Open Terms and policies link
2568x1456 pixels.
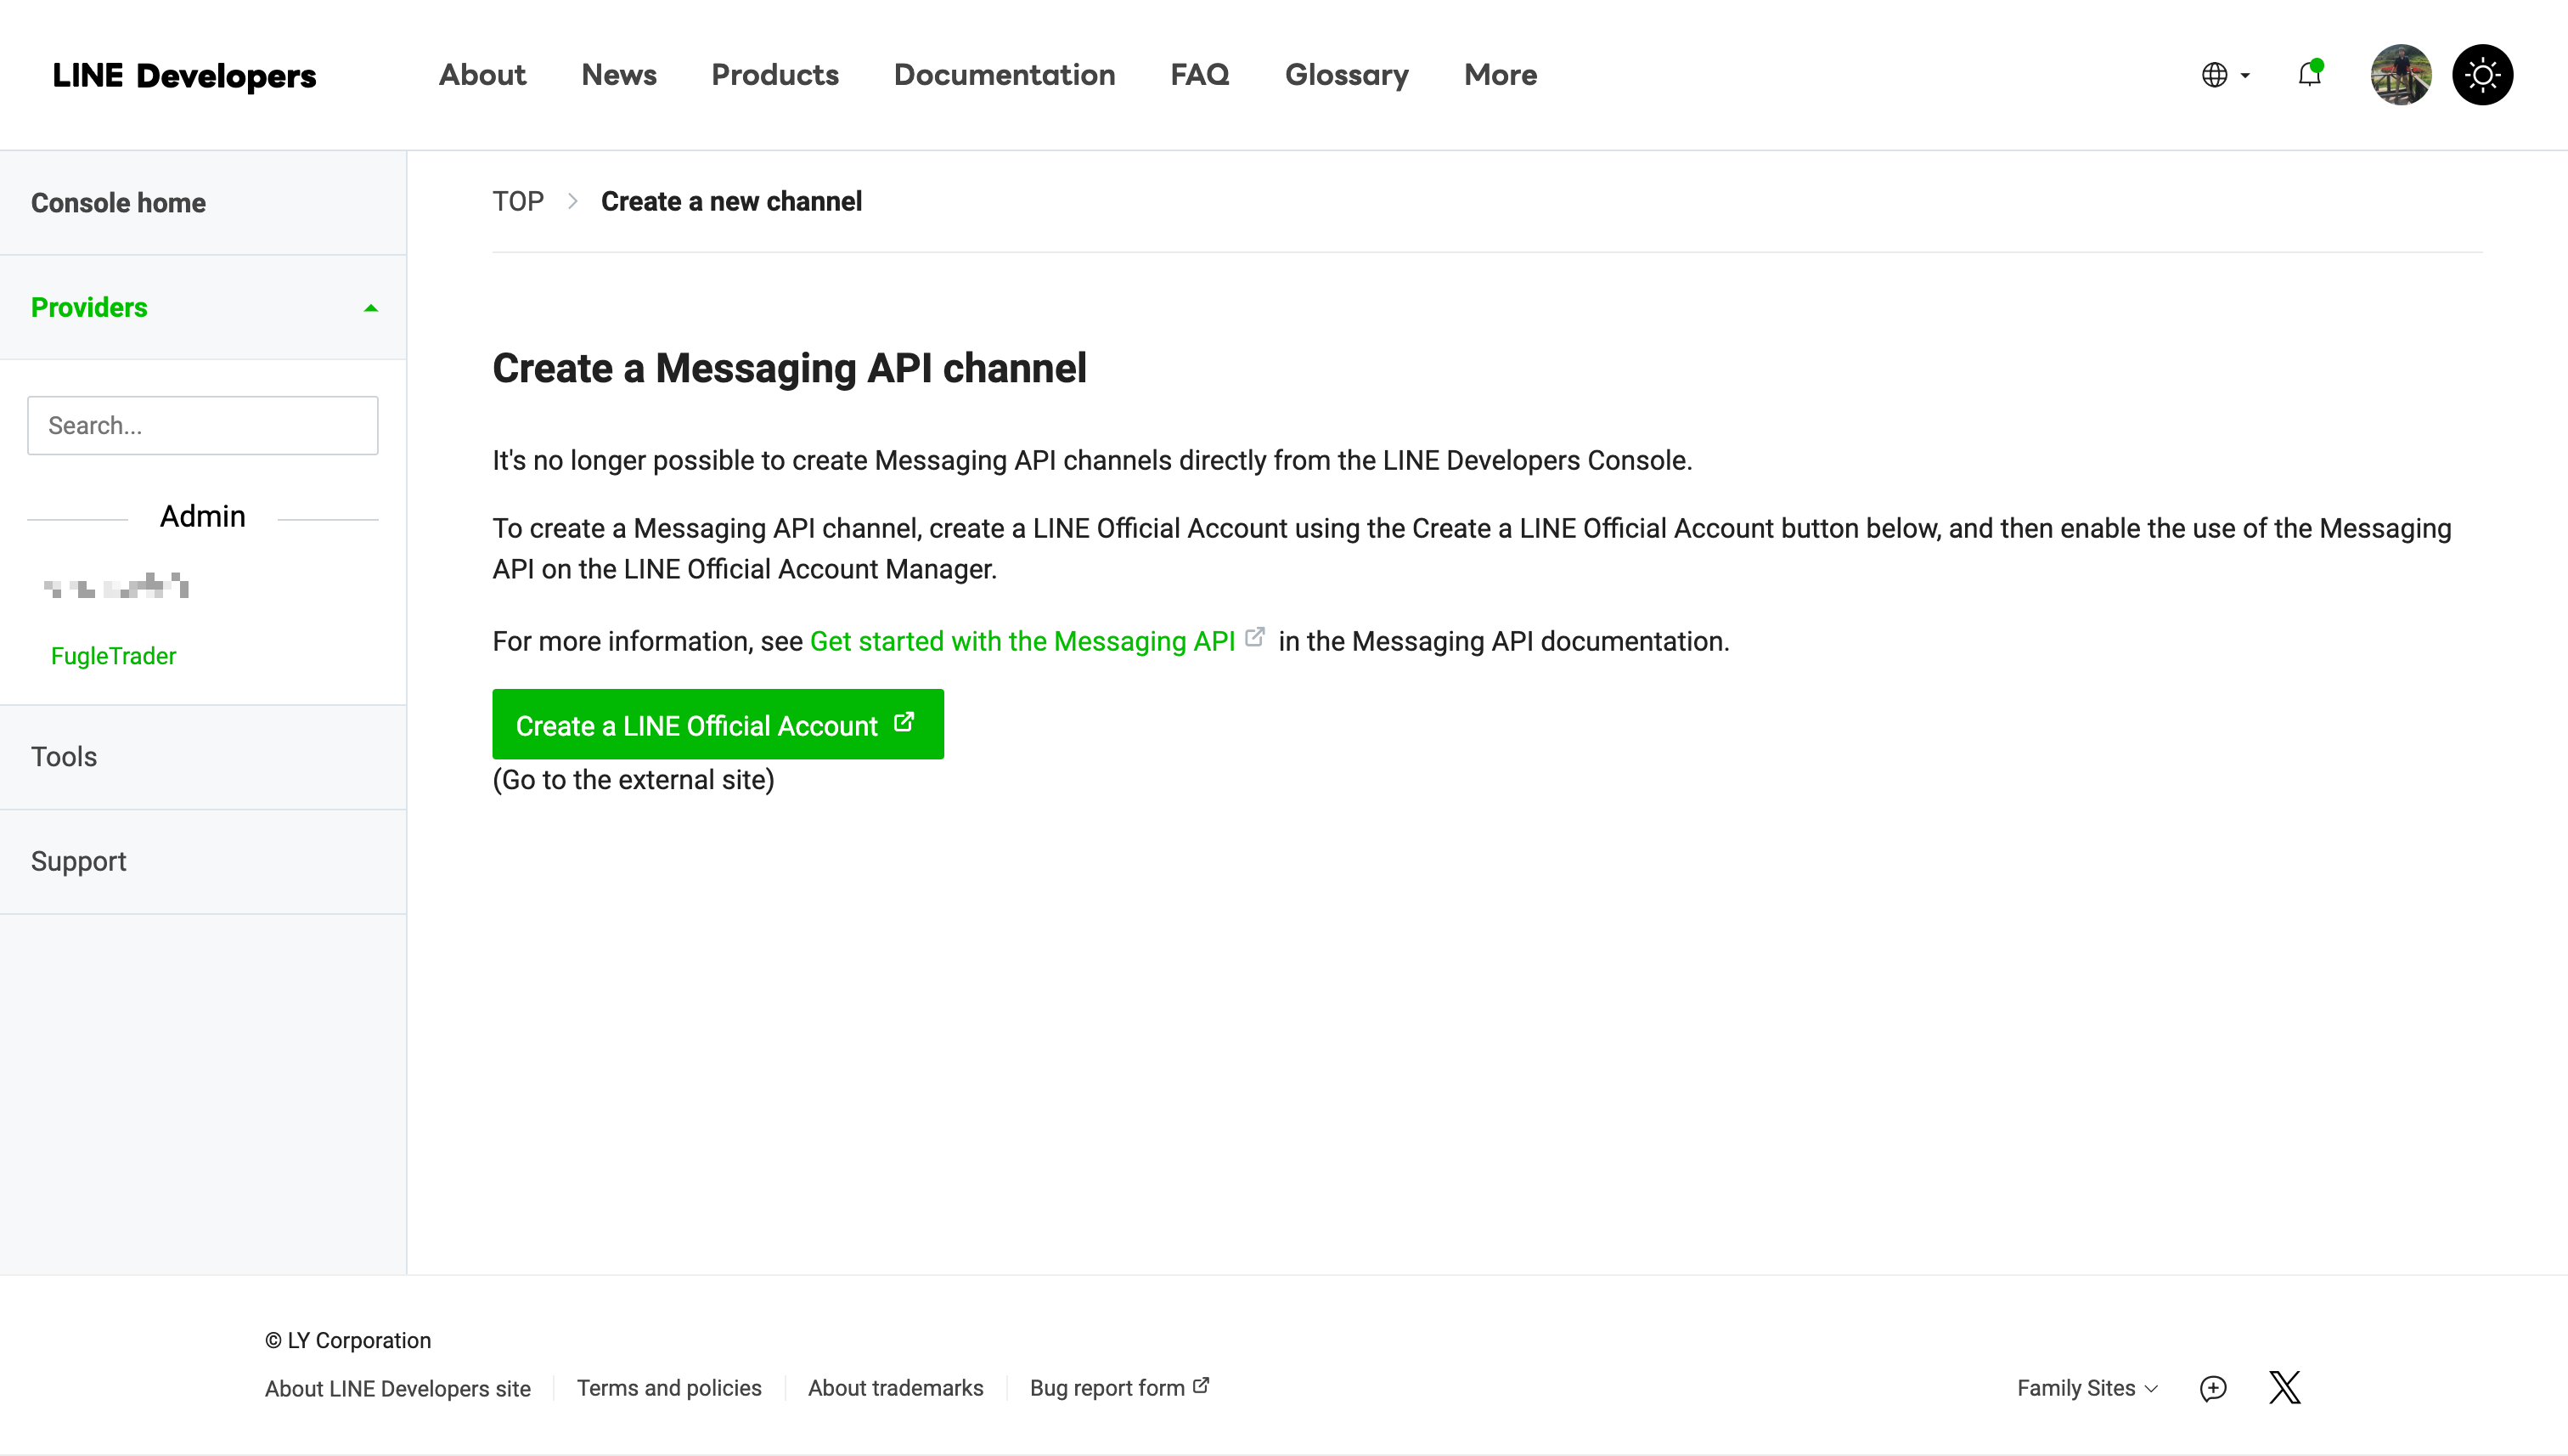click(x=668, y=1388)
